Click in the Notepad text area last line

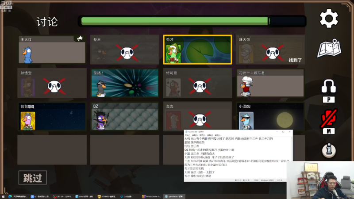[x=198, y=176]
